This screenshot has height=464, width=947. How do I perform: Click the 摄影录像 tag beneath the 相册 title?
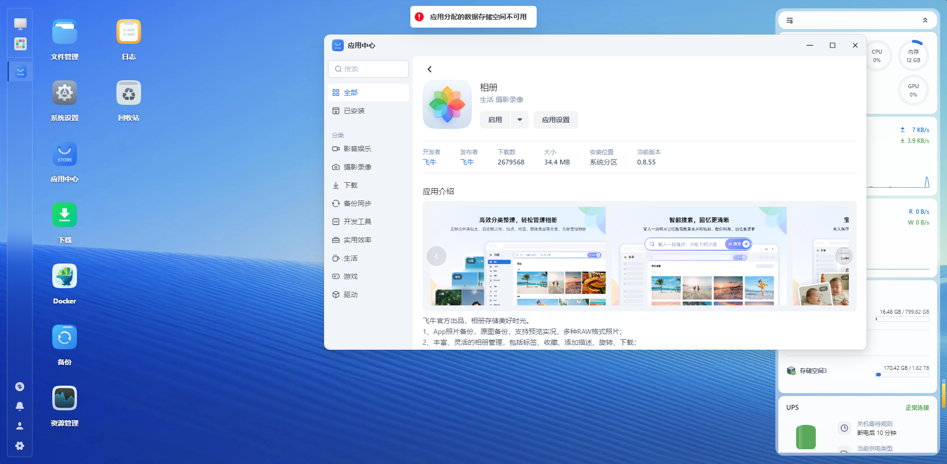(x=510, y=99)
